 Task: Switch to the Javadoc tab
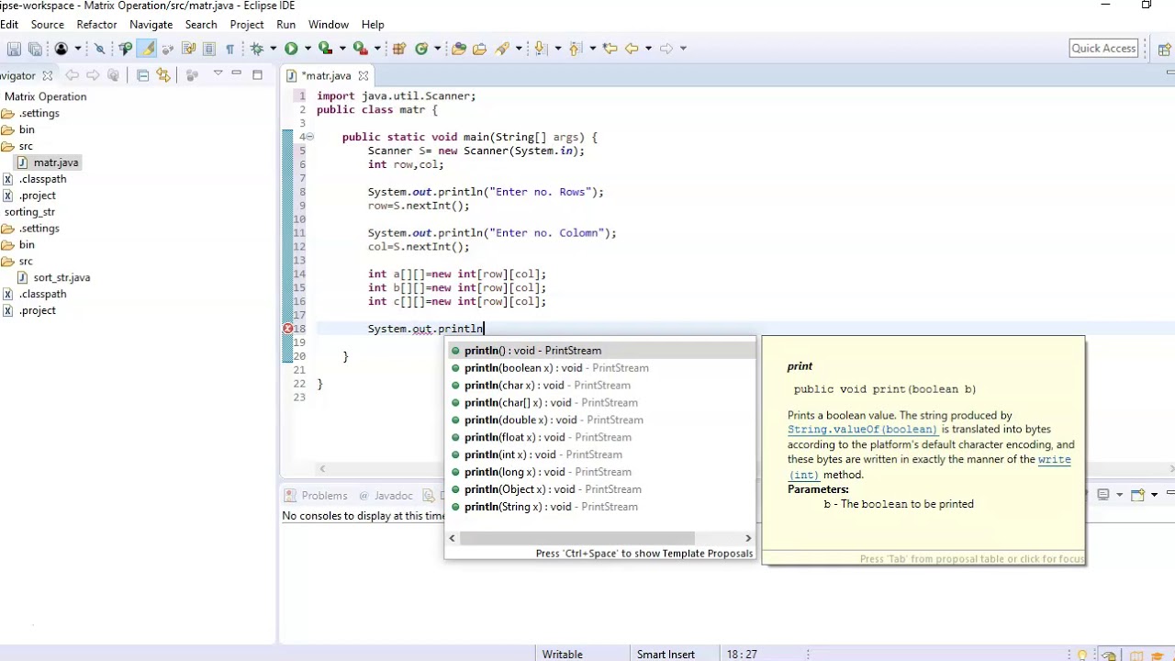[386, 495]
